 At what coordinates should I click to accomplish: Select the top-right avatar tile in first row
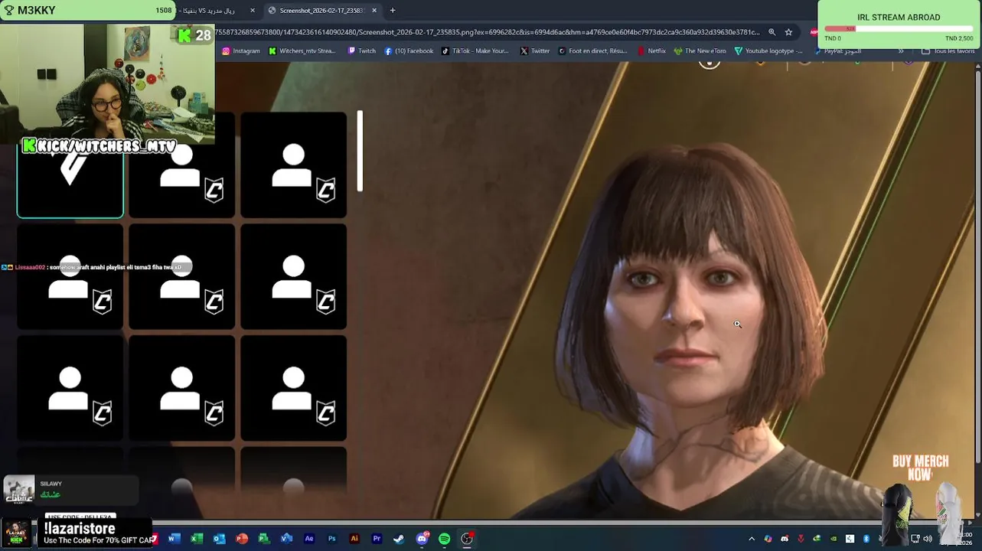(x=294, y=165)
